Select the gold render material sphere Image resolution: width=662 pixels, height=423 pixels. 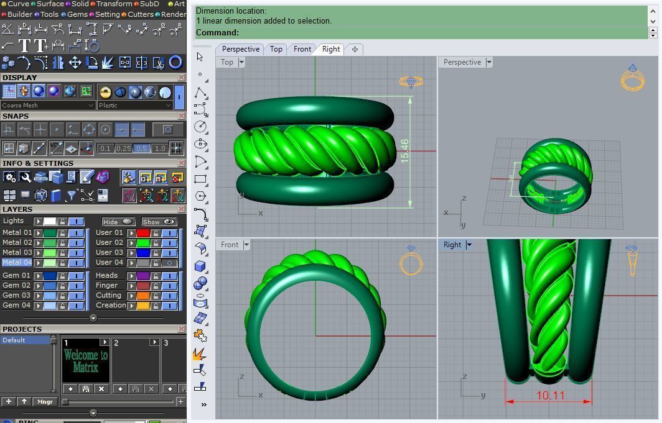(x=105, y=92)
